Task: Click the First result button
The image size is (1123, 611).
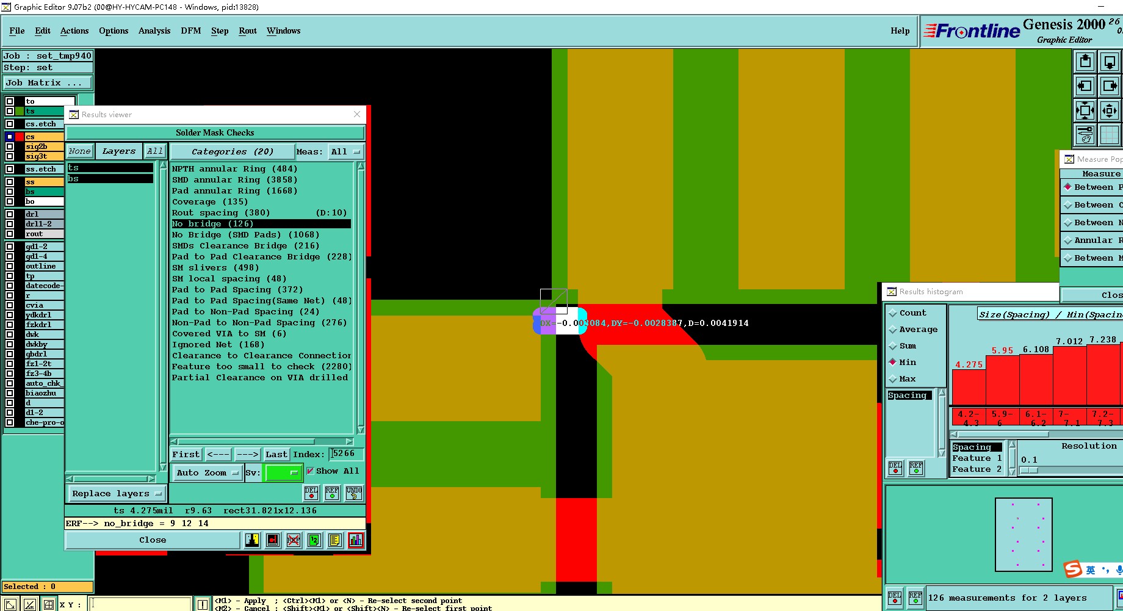Action: coord(186,455)
